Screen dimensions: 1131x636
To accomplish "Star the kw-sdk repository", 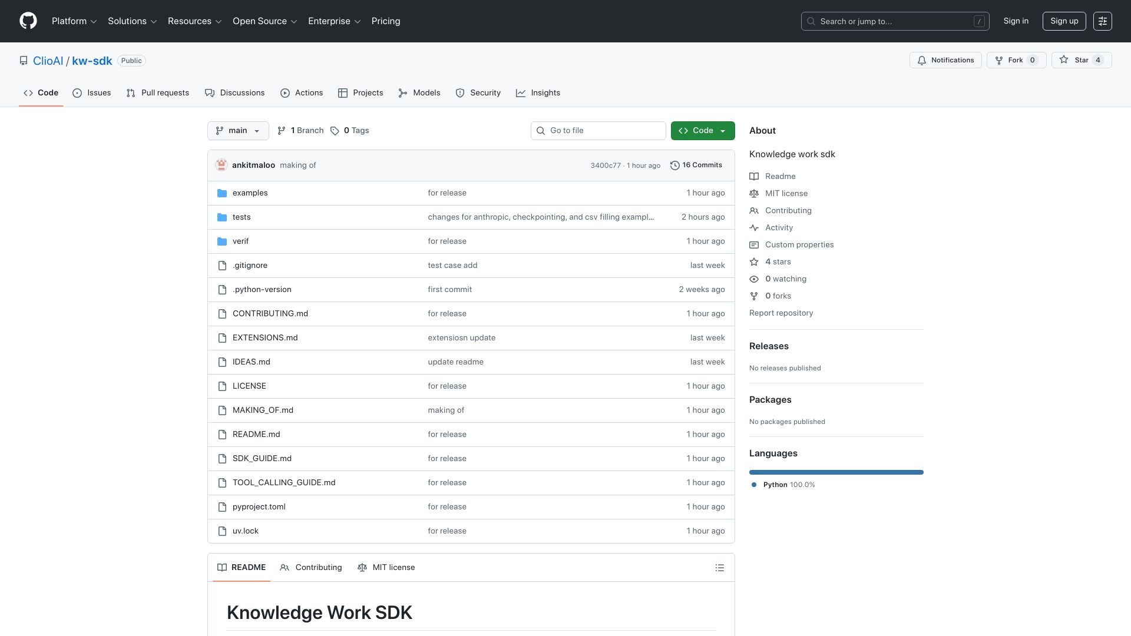I will click(x=1082, y=60).
